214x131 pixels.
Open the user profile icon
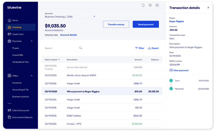pyautogui.click(x=157, y=5)
